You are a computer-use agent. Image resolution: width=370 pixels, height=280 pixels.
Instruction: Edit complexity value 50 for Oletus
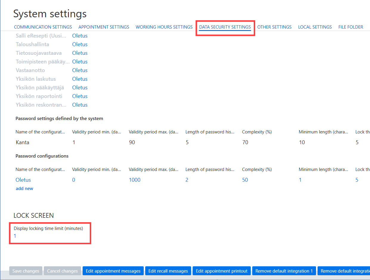tap(245, 180)
